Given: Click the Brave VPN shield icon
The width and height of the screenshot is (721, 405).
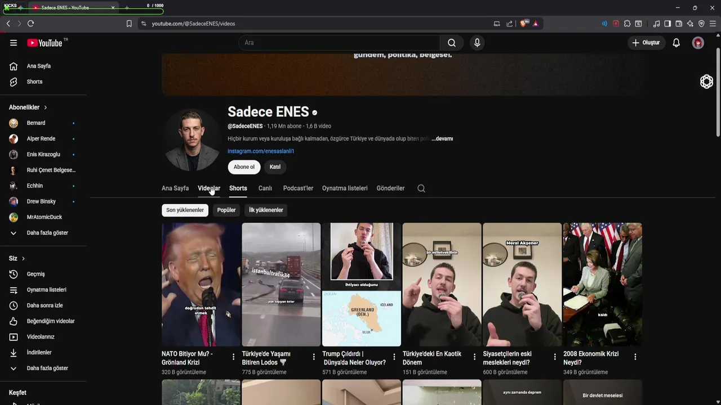Looking at the screenshot, I should click(701, 24).
